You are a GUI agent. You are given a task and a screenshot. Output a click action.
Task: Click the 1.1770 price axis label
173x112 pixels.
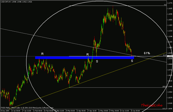170,3
